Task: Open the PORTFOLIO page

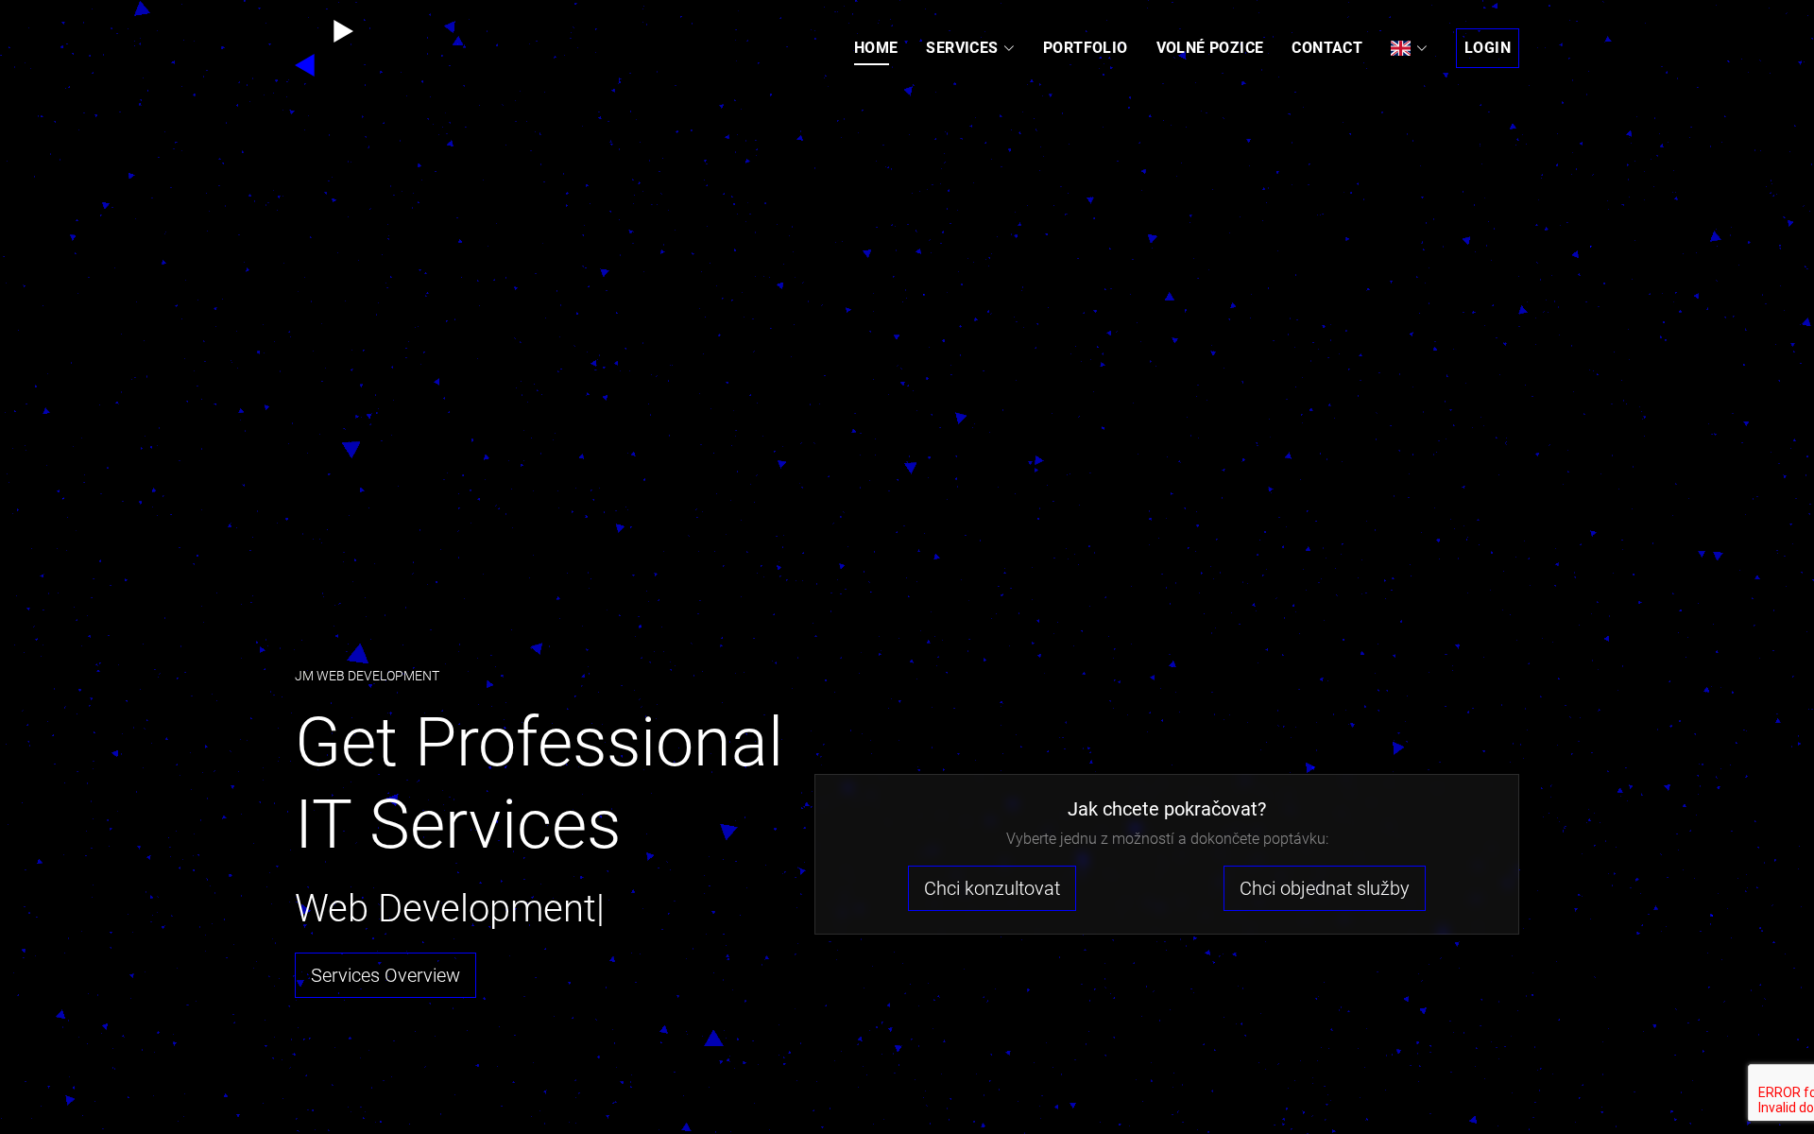Action: 1085,47
